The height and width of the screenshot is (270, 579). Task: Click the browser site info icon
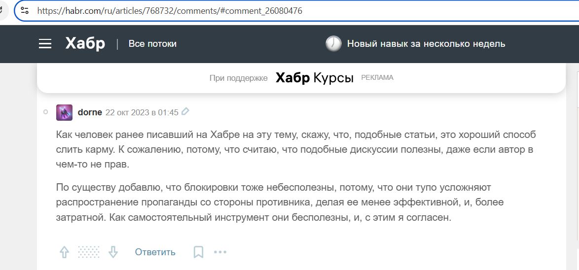[x=25, y=11]
